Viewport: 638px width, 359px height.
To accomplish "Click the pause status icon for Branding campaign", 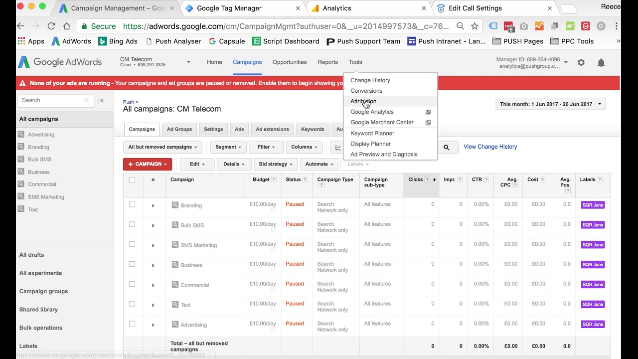I will tap(153, 205).
